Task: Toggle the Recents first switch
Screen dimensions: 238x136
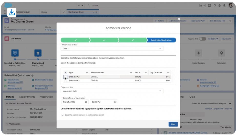Action: pyautogui.click(x=202, y=39)
